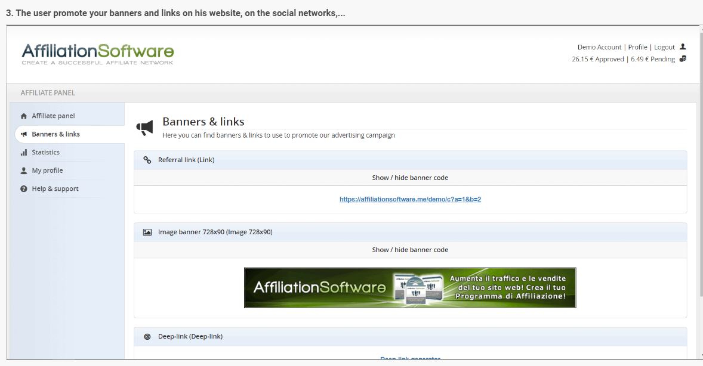The image size is (703, 366).
Task: Select the home icon beside Affiliate panel
Action: coord(23,115)
